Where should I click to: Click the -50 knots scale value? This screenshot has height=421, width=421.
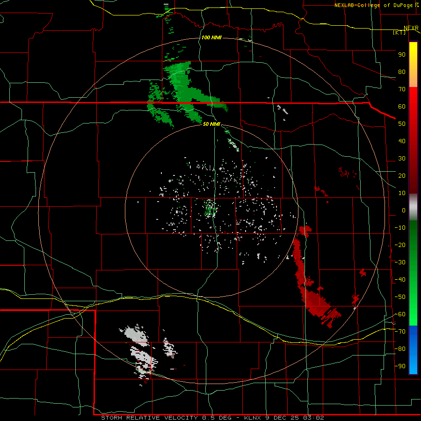point(400,297)
